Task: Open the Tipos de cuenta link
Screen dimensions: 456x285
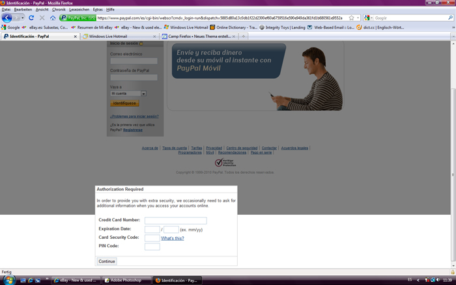Action: (x=175, y=148)
